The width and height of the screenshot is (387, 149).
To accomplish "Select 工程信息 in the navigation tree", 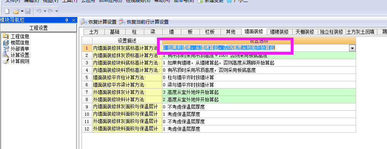I will click(x=16, y=36).
